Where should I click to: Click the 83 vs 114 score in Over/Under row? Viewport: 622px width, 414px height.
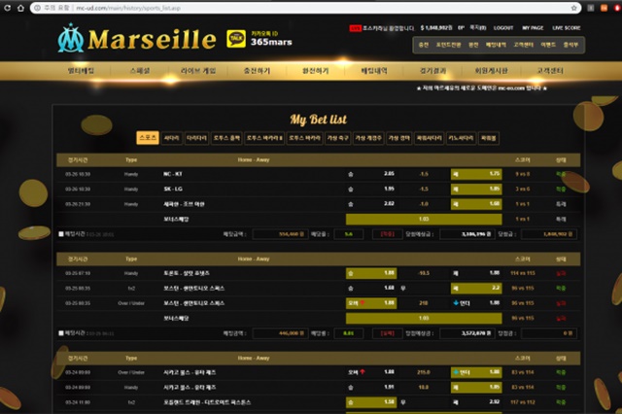point(523,372)
